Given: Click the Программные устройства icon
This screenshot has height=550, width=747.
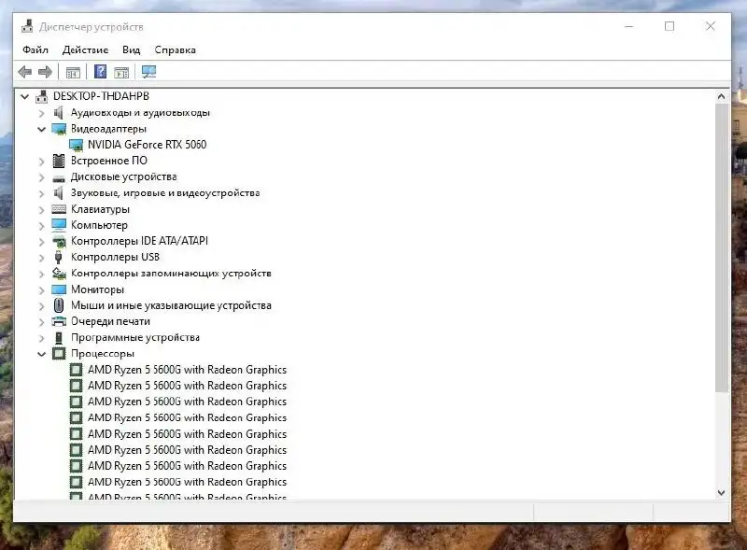Looking at the screenshot, I should pyautogui.click(x=59, y=338).
